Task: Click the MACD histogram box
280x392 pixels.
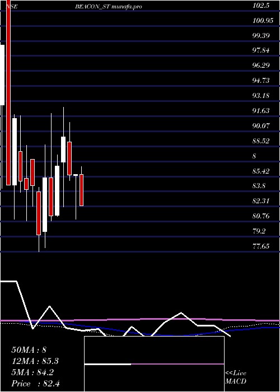Action: click(x=154, y=364)
